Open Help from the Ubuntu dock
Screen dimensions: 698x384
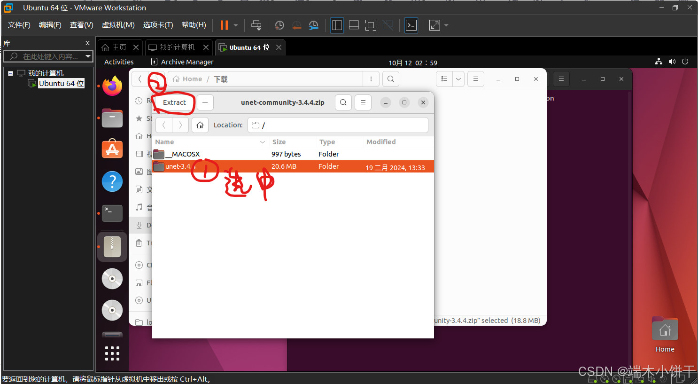point(112,181)
